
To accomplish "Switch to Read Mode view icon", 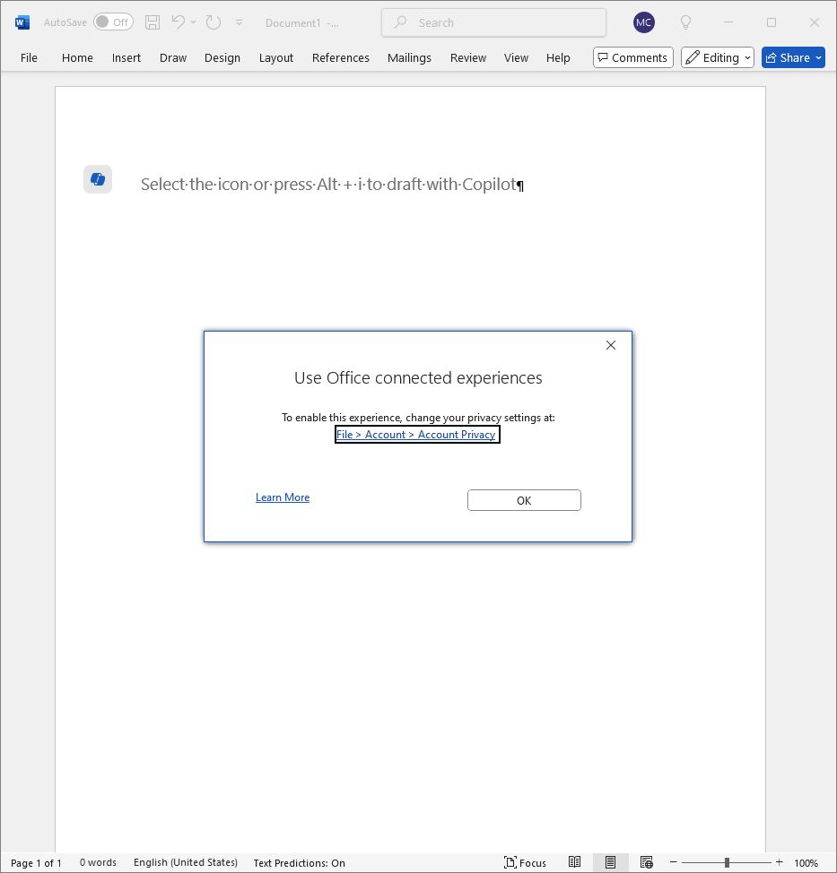I will (574, 862).
